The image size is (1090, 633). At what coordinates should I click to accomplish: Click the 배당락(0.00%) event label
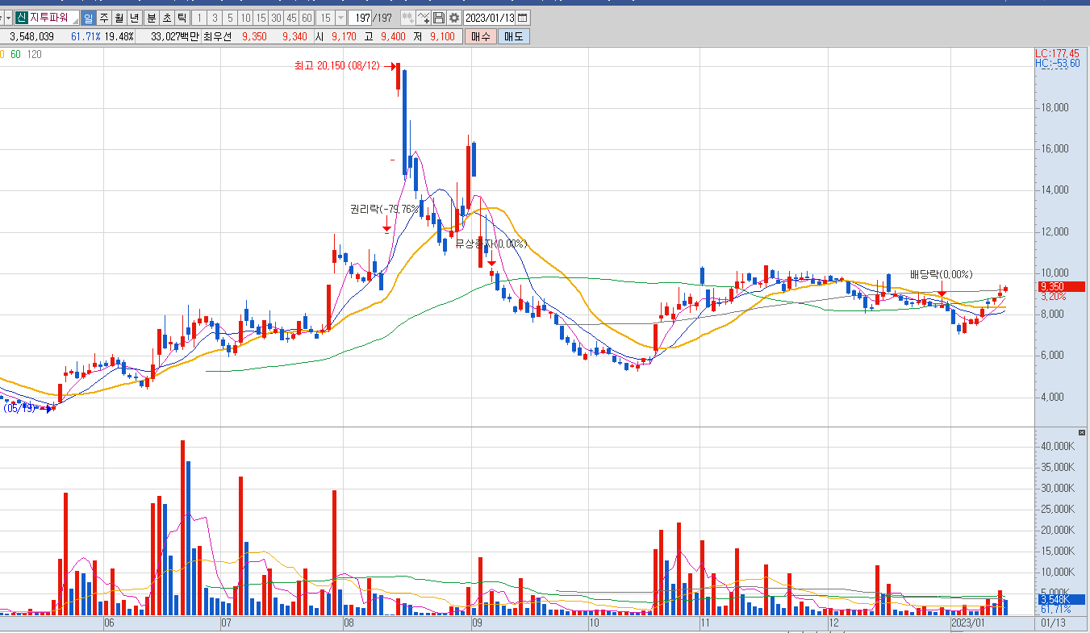point(942,274)
